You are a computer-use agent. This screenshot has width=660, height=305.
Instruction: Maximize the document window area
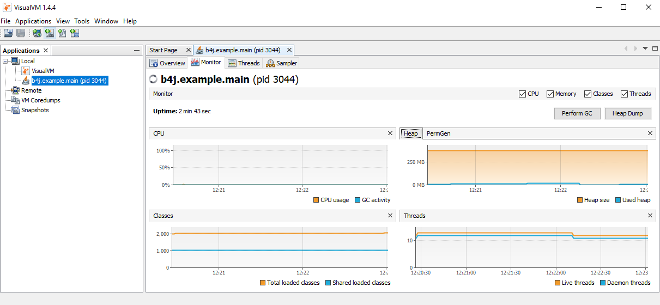[655, 48]
